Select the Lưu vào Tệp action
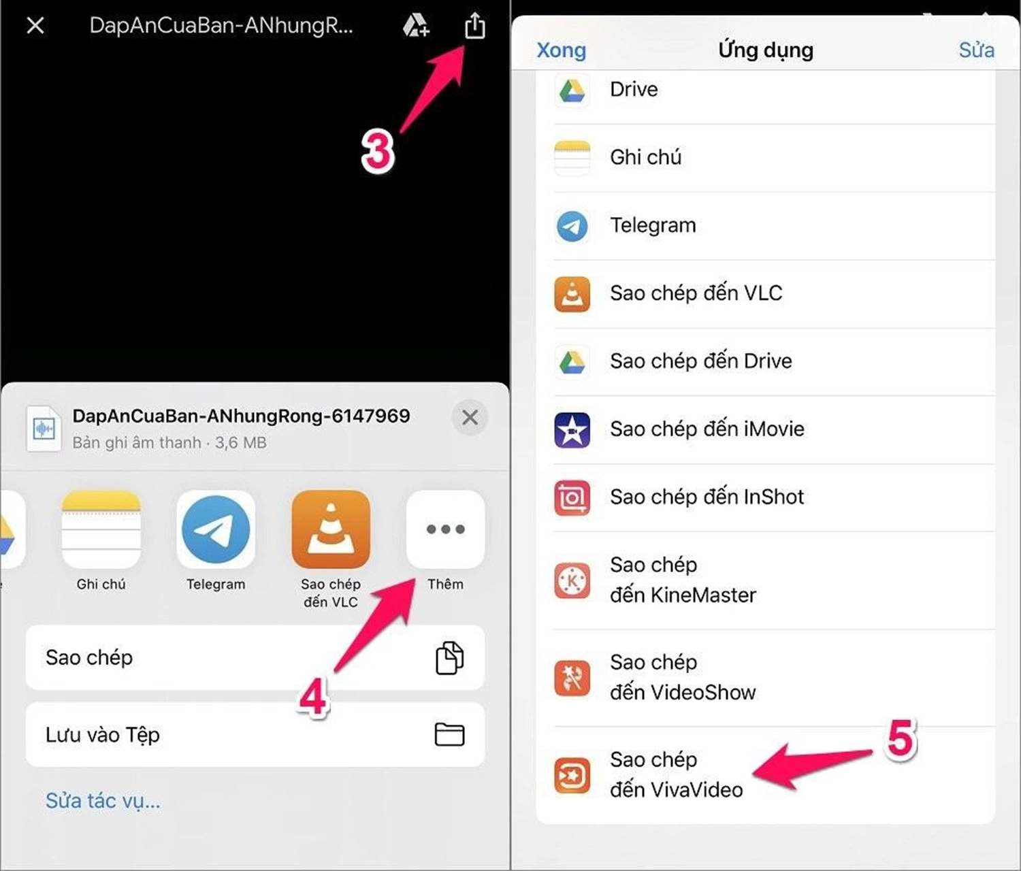1021x871 pixels. tap(255, 735)
